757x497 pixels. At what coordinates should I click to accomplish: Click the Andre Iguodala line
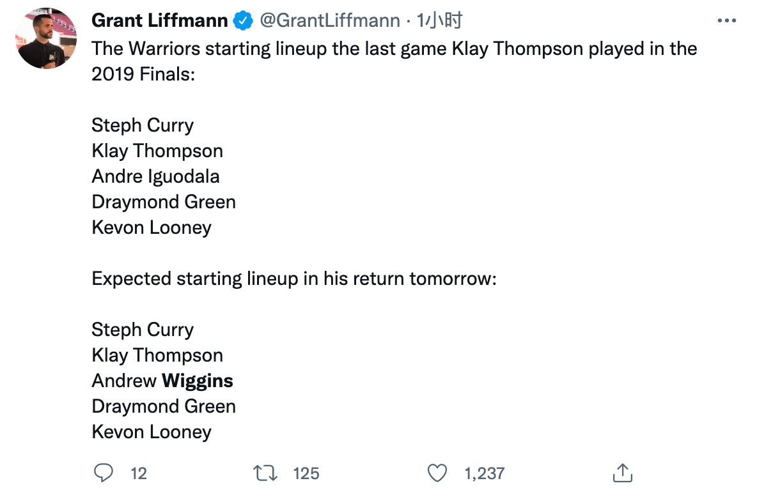click(x=155, y=176)
